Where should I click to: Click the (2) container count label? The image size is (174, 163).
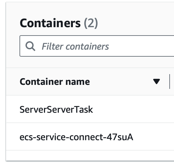point(91,23)
